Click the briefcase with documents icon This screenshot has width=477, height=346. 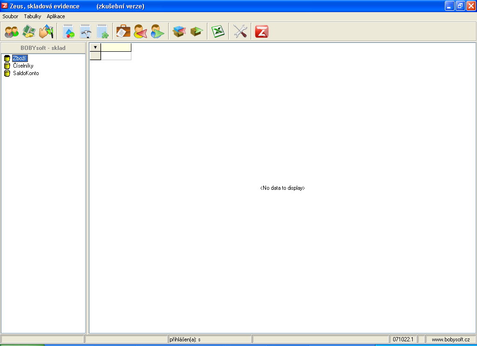(123, 31)
